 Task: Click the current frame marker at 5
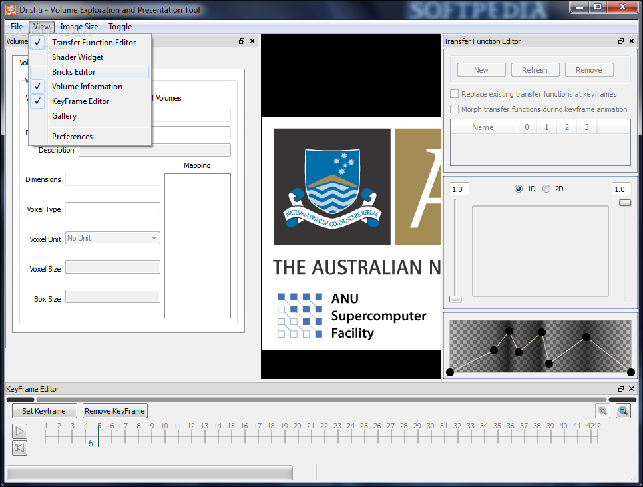point(99,436)
